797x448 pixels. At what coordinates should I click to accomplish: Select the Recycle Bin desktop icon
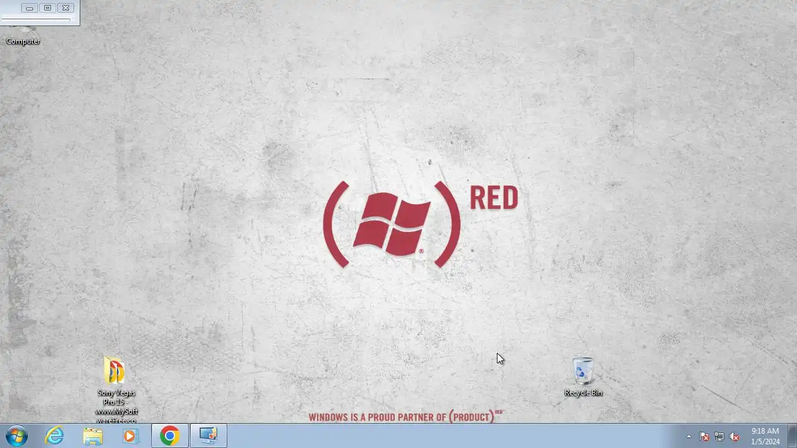[x=583, y=377]
